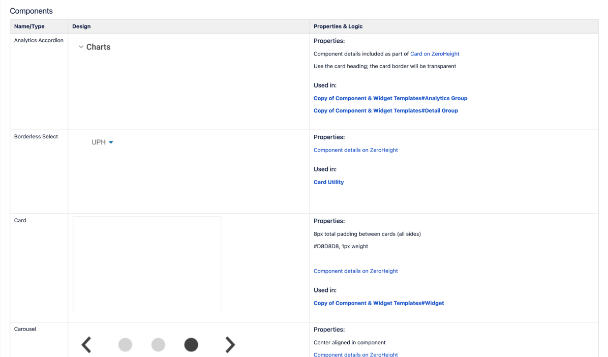This screenshot has height=357, width=608.
Task: Click the empty Card design preview
Action: pyautogui.click(x=147, y=264)
